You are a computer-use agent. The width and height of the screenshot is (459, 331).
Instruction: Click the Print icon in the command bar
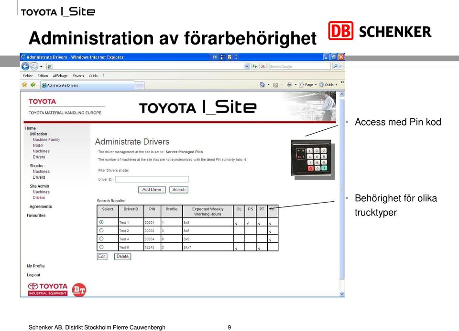[290, 85]
